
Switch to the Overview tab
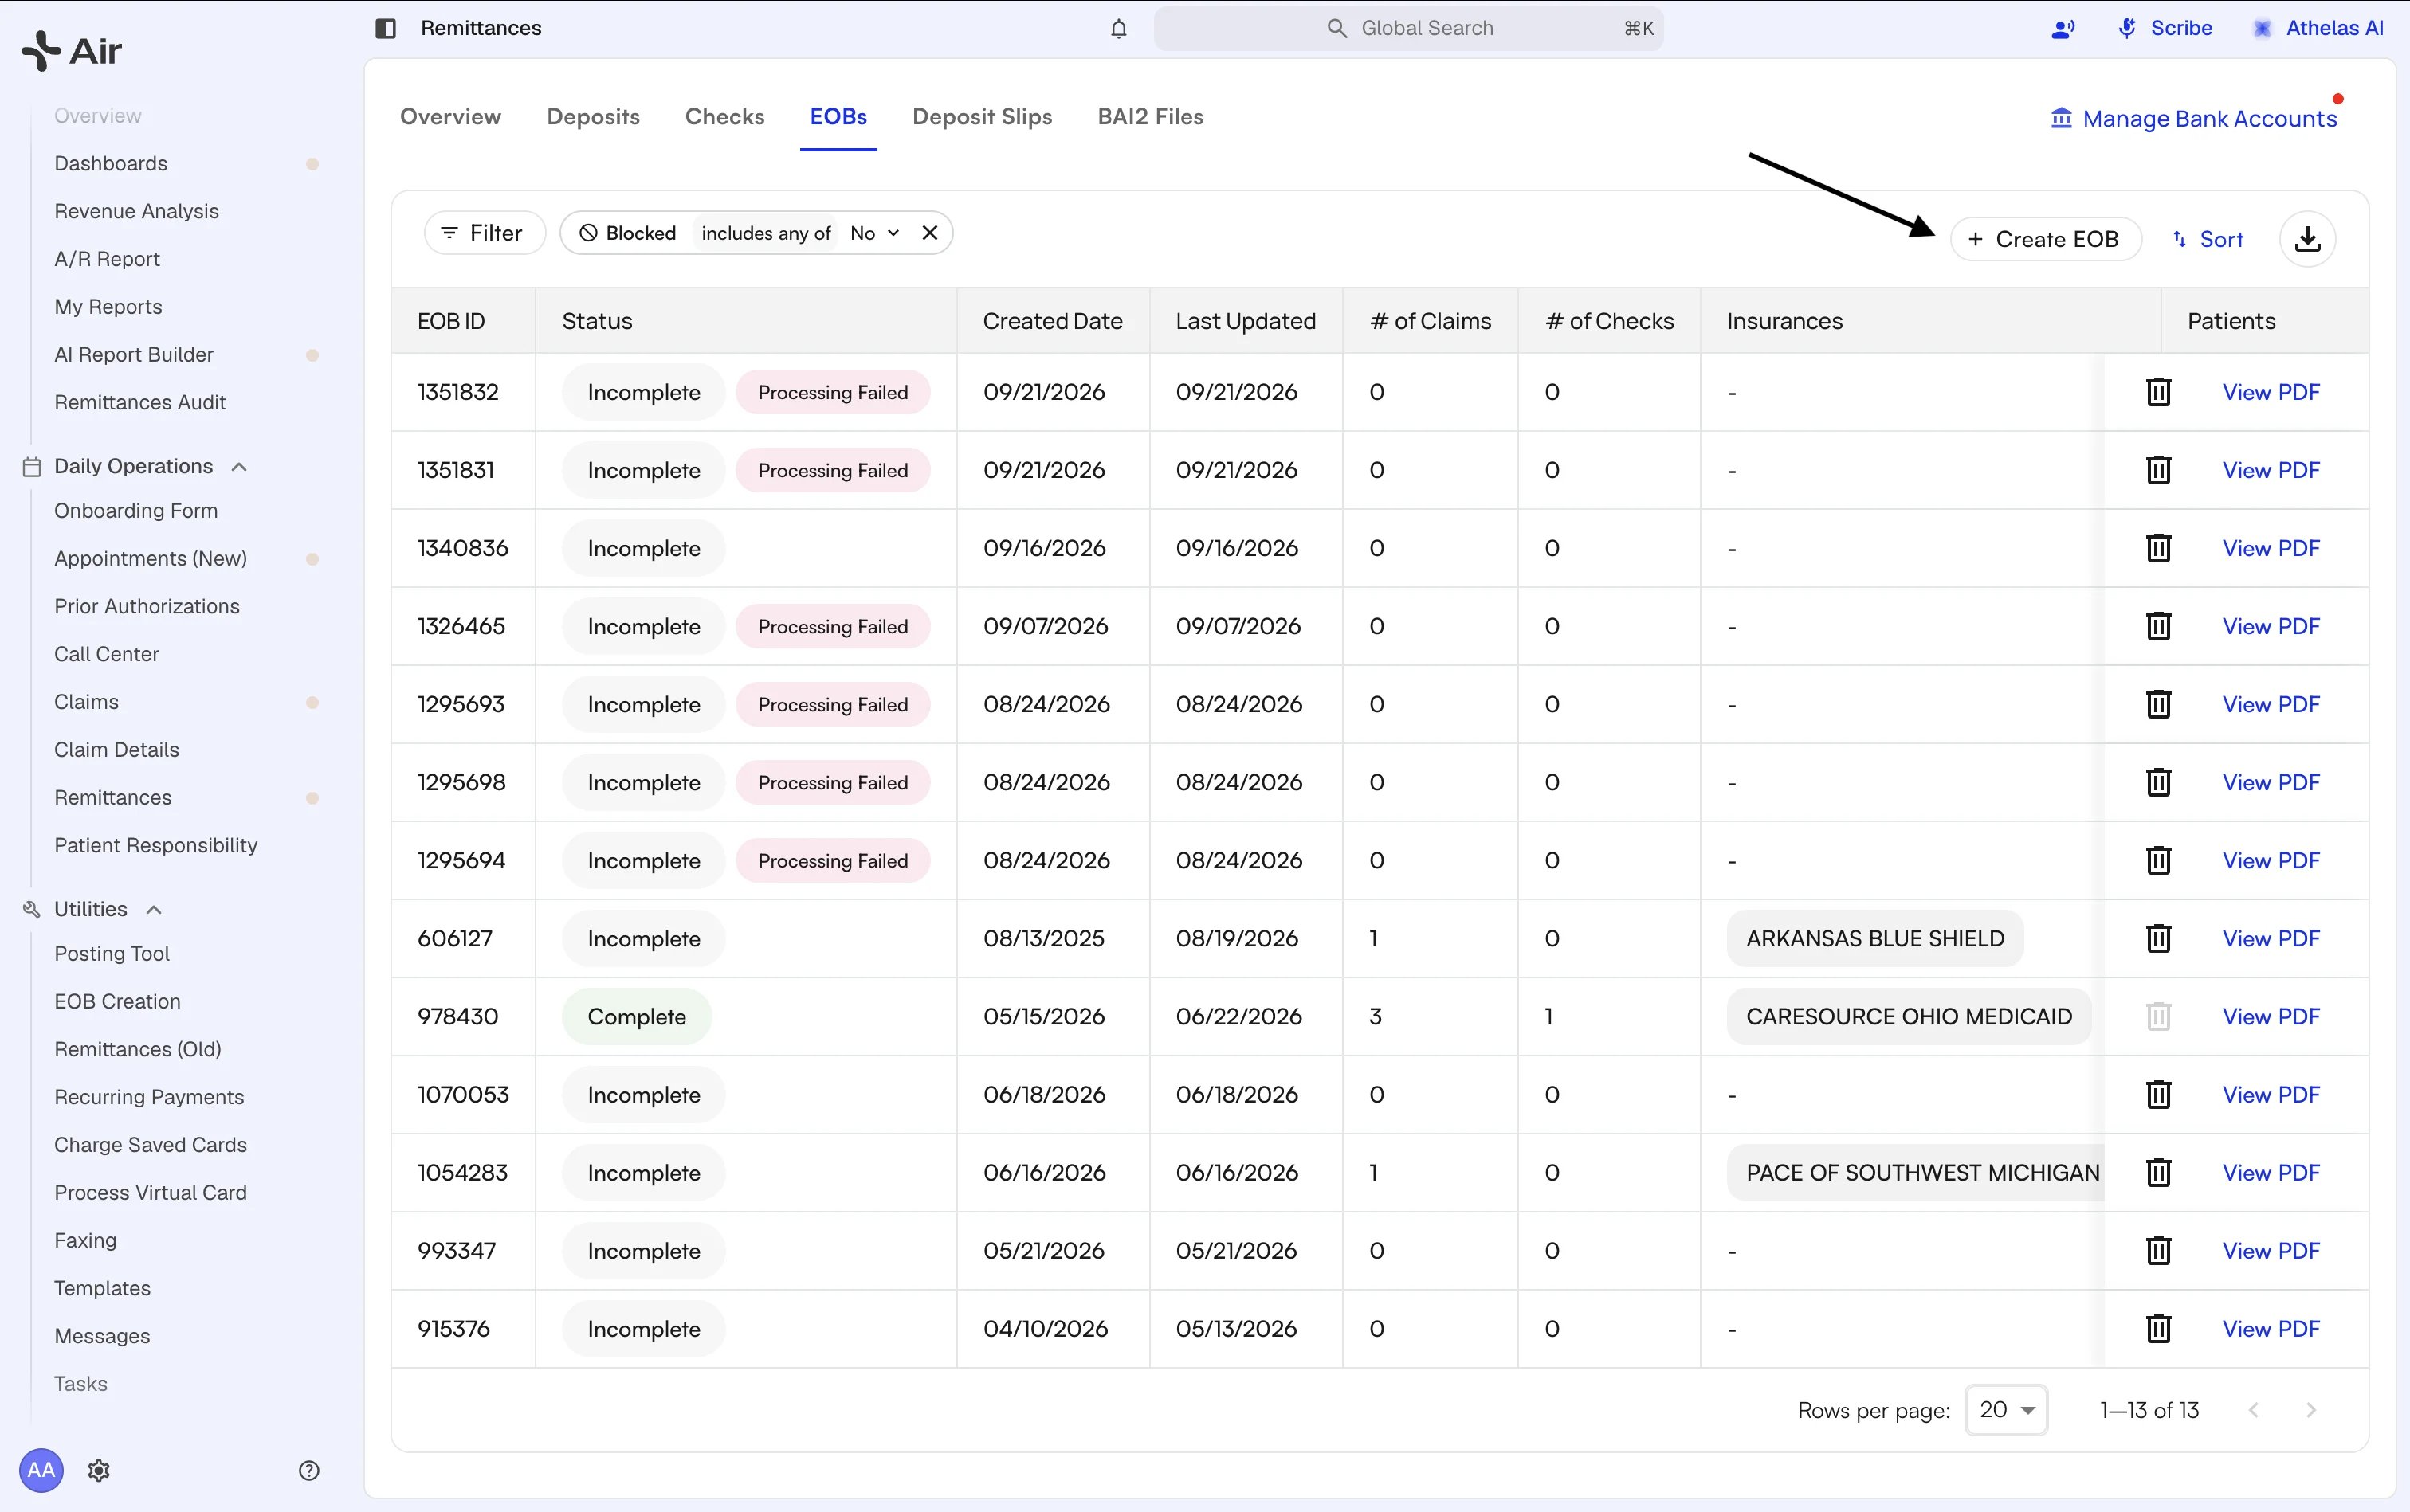click(450, 117)
